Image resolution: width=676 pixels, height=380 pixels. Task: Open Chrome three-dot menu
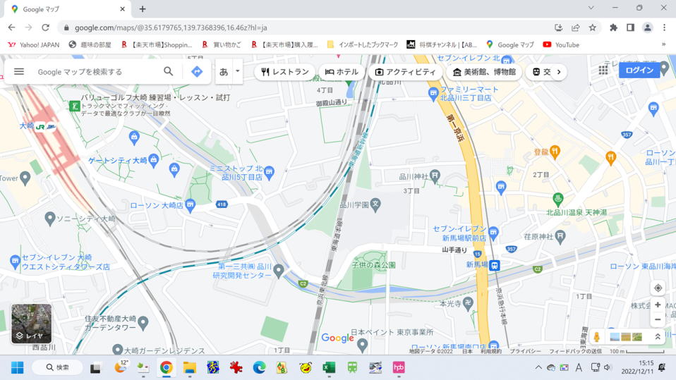(664, 27)
